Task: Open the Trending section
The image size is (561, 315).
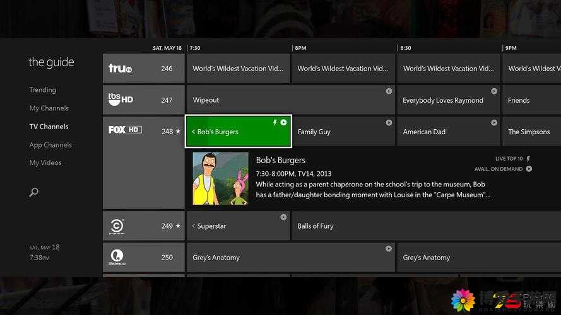Action: [x=42, y=89]
